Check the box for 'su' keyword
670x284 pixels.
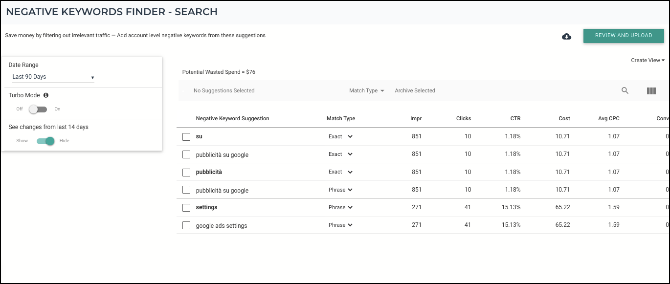[x=186, y=137]
